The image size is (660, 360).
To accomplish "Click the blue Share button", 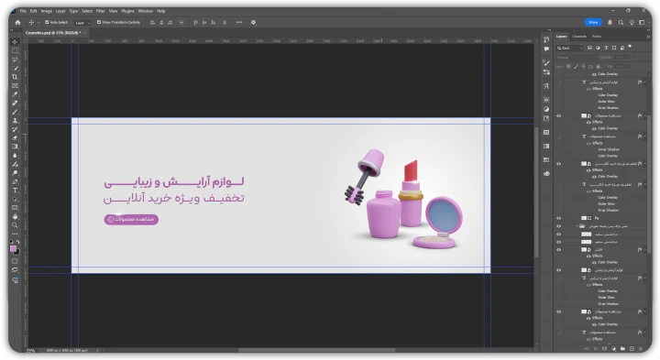I will point(593,22).
